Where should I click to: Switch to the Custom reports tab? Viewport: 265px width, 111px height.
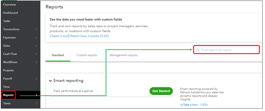87,55
